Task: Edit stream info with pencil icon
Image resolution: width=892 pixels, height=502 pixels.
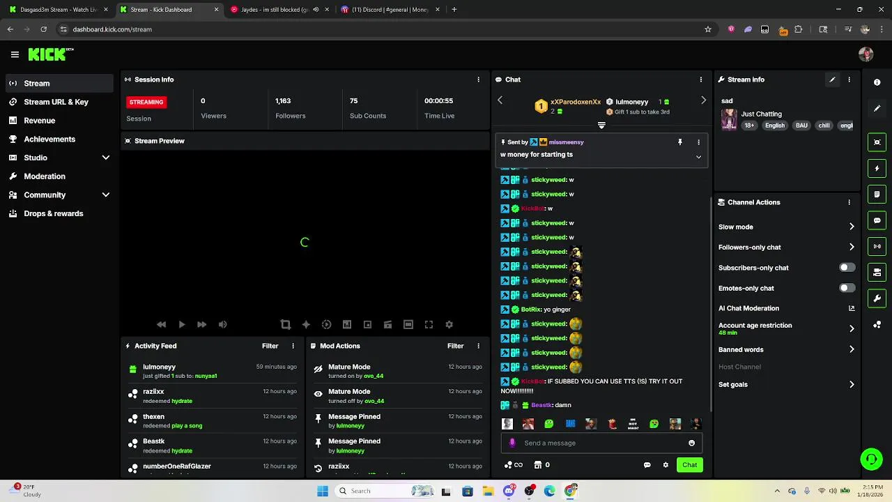Action: click(x=832, y=79)
